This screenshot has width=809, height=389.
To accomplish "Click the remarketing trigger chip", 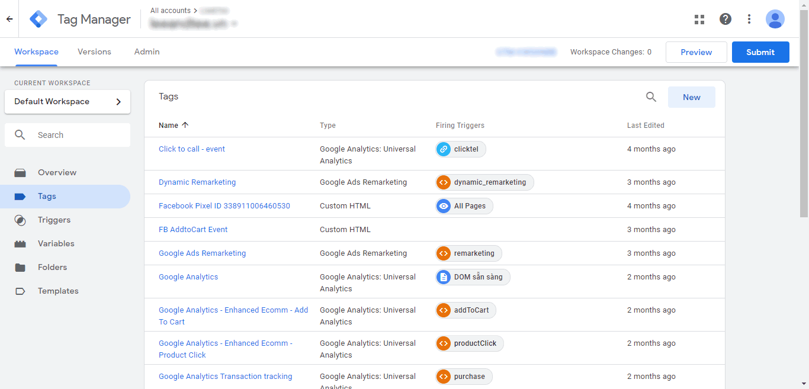I will (468, 253).
